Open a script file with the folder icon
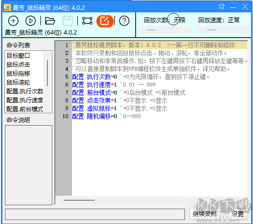The width and height of the screenshot is (253, 224). (x=50, y=21)
